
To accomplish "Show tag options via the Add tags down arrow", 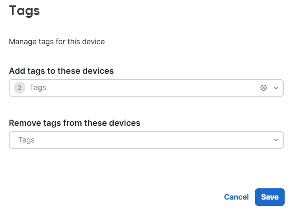I will (x=276, y=88).
